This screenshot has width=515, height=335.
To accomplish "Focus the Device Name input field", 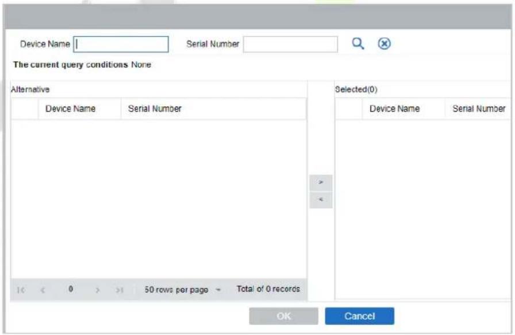I will click(121, 44).
